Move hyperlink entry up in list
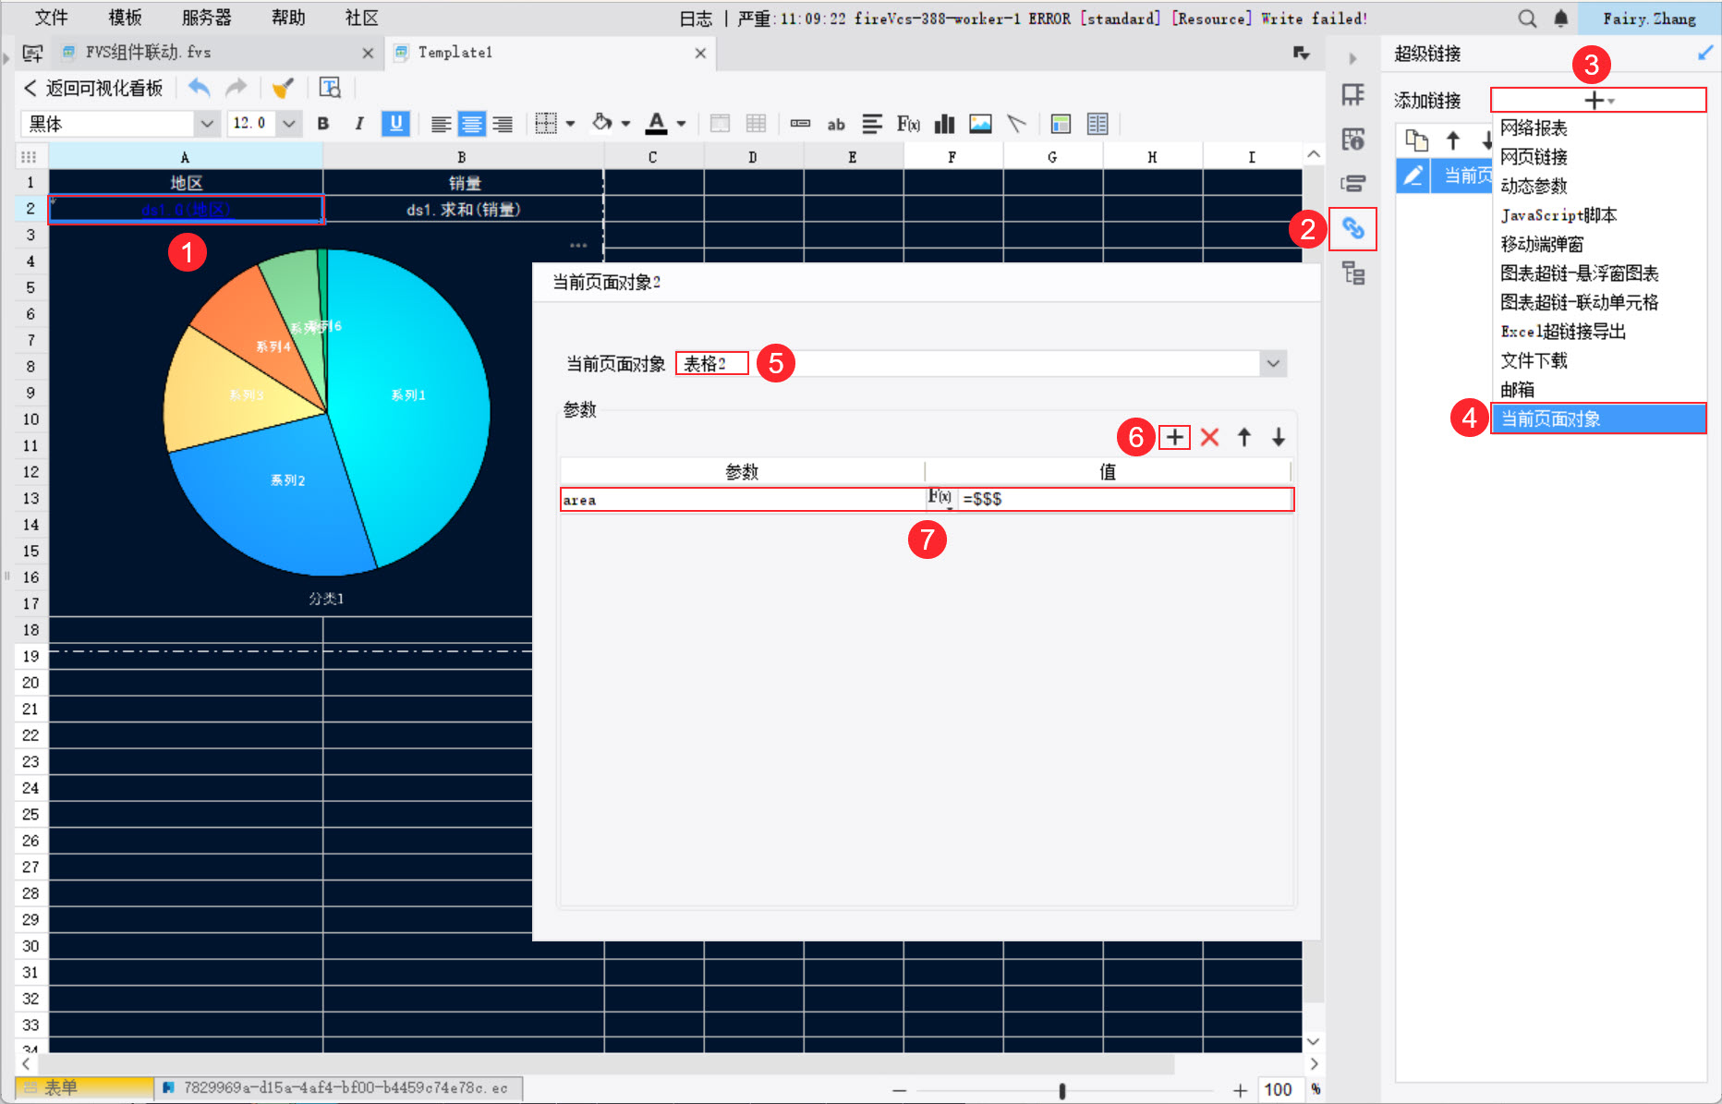 click(1453, 140)
